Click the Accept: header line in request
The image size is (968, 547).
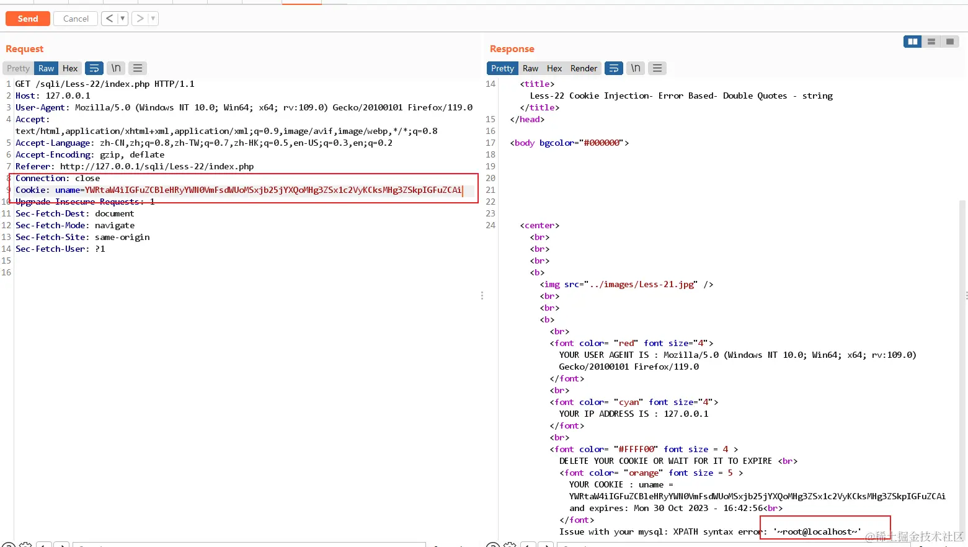33,119
